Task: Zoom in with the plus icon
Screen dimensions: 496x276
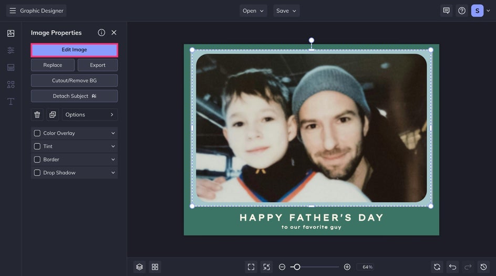Action: click(x=347, y=267)
